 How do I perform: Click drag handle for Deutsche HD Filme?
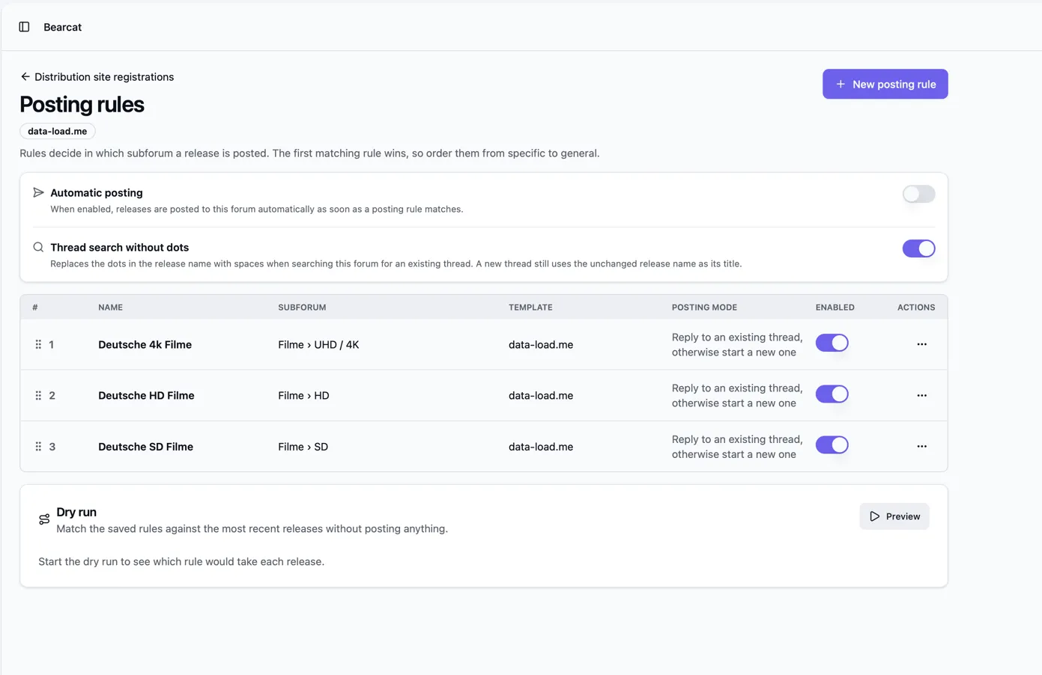pos(38,395)
